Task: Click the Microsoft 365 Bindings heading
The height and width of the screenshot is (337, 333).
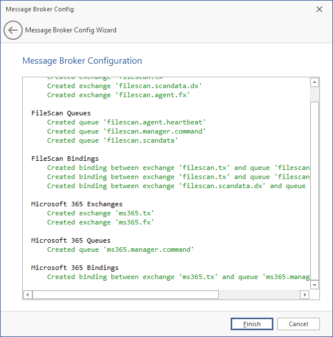Action: (x=75, y=268)
